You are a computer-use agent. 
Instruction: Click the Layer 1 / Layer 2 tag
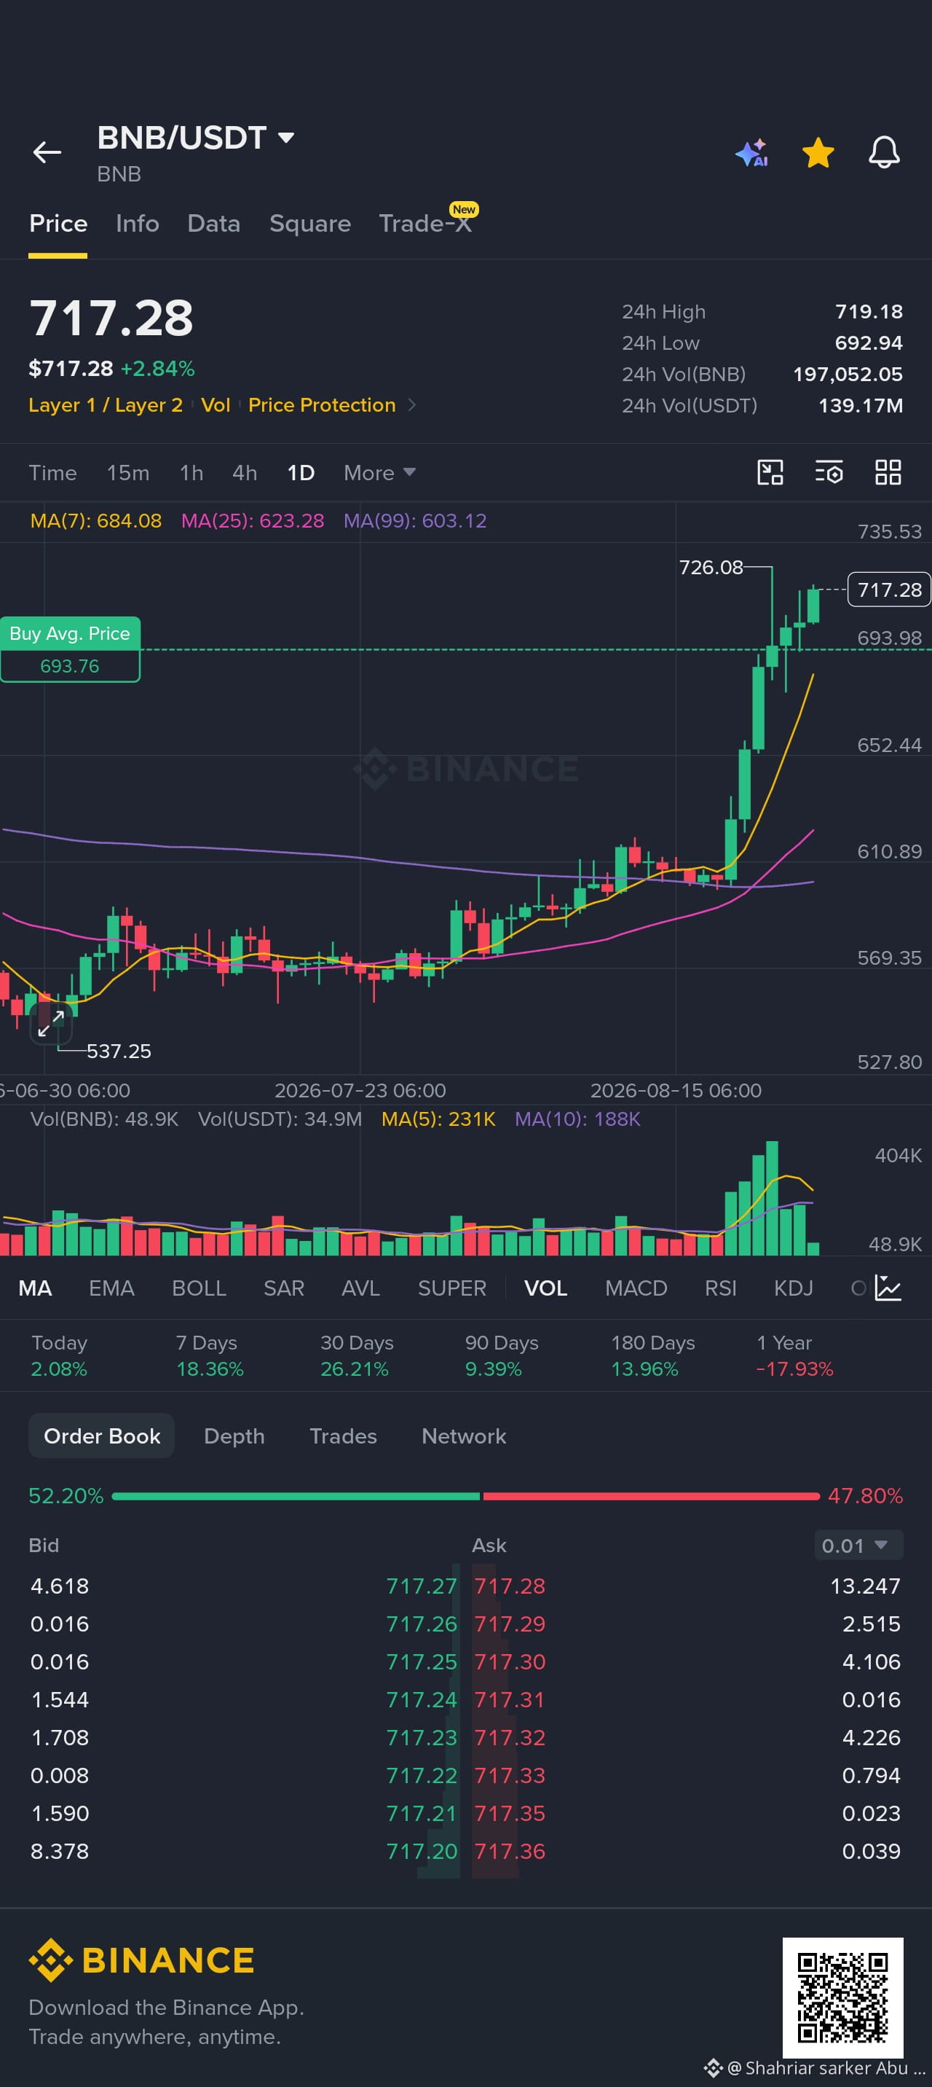(106, 405)
